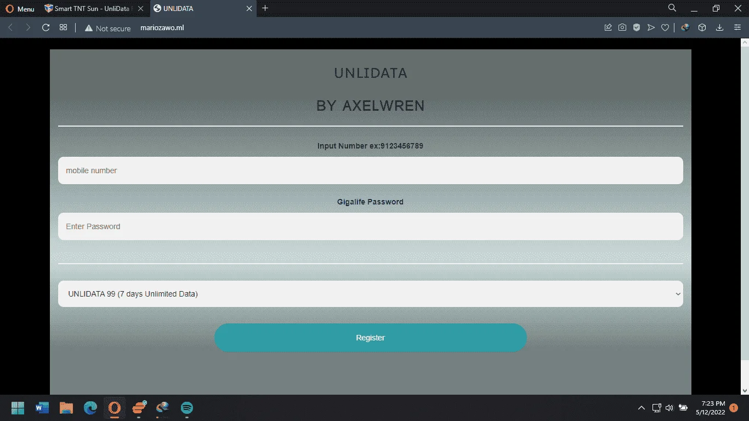The image size is (749, 421).
Task: Launch Microsoft Word from the taskbar
Action: (x=42, y=408)
